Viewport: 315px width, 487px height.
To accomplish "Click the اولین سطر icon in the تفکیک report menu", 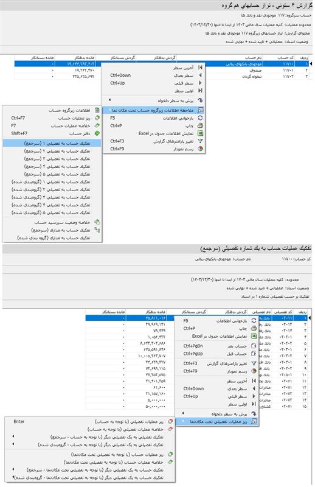I will [254, 404].
